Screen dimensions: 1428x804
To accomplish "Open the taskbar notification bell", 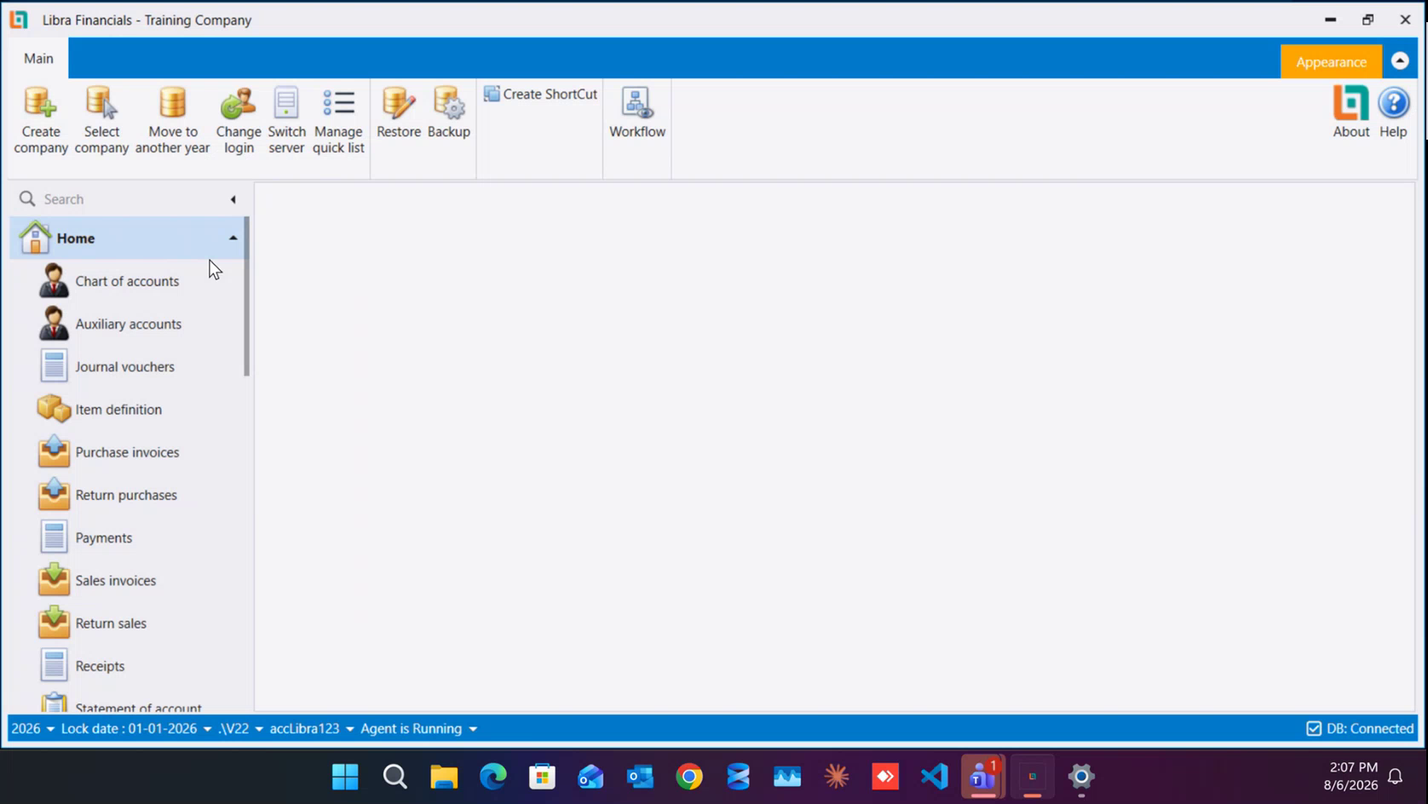I will point(1396,777).
